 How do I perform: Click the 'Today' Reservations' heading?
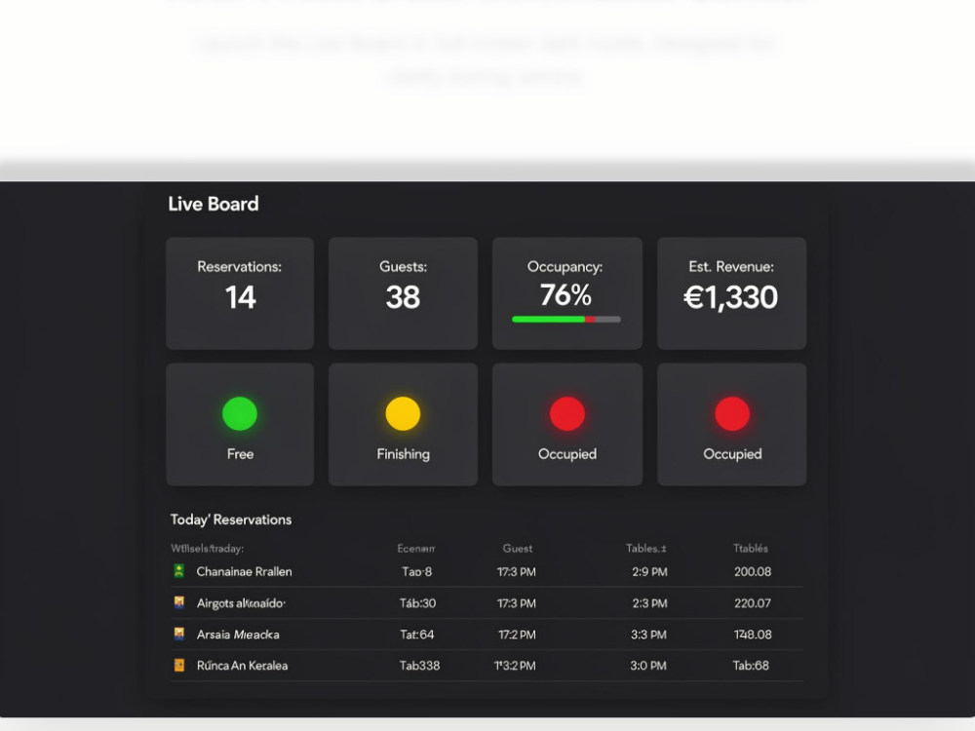tap(231, 519)
